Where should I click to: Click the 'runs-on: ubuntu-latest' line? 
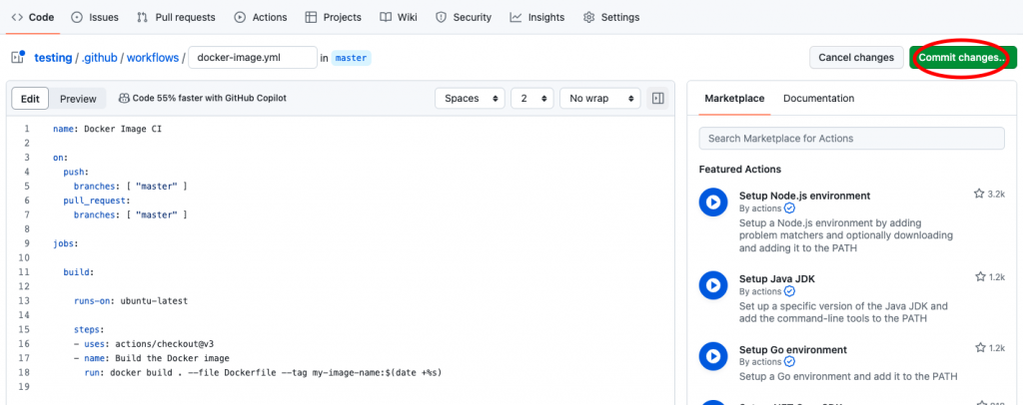pyautogui.click(x=131, y=301)
